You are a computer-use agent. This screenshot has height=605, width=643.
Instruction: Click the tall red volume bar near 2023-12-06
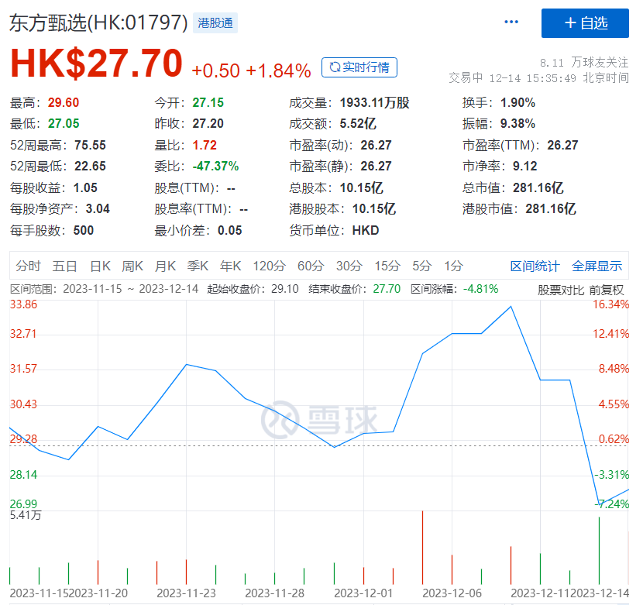(x=422, y=548)
